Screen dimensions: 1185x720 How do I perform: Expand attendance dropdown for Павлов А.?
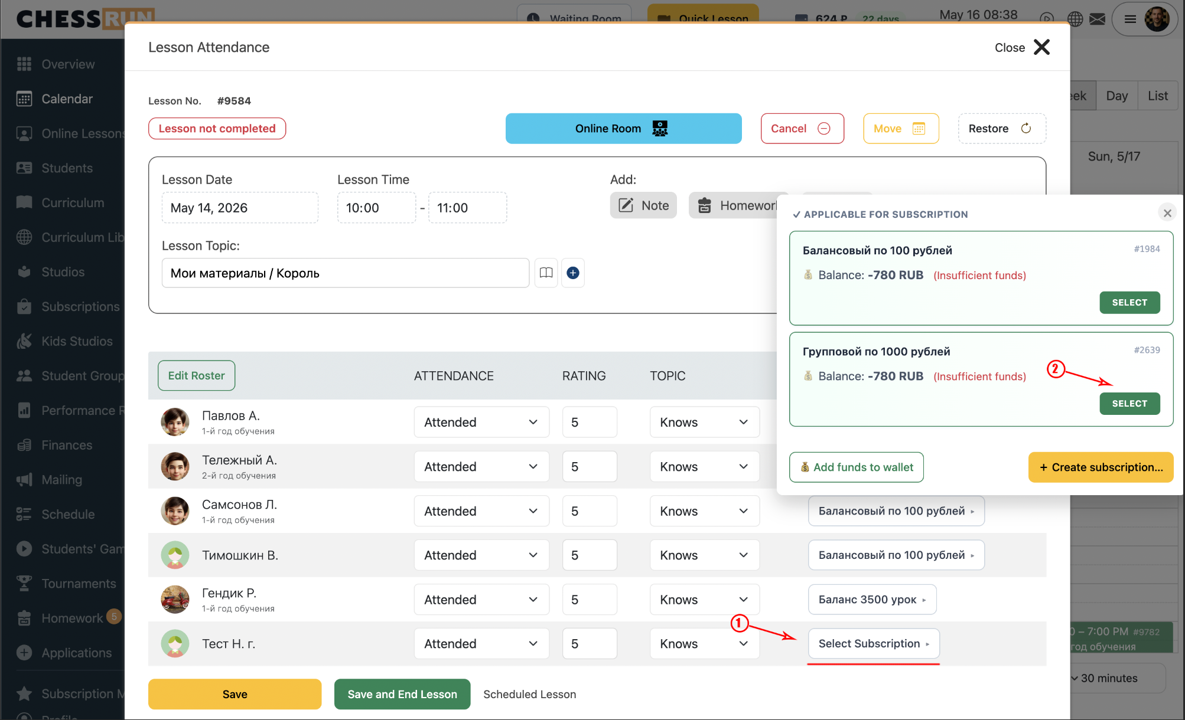(481, 423)
